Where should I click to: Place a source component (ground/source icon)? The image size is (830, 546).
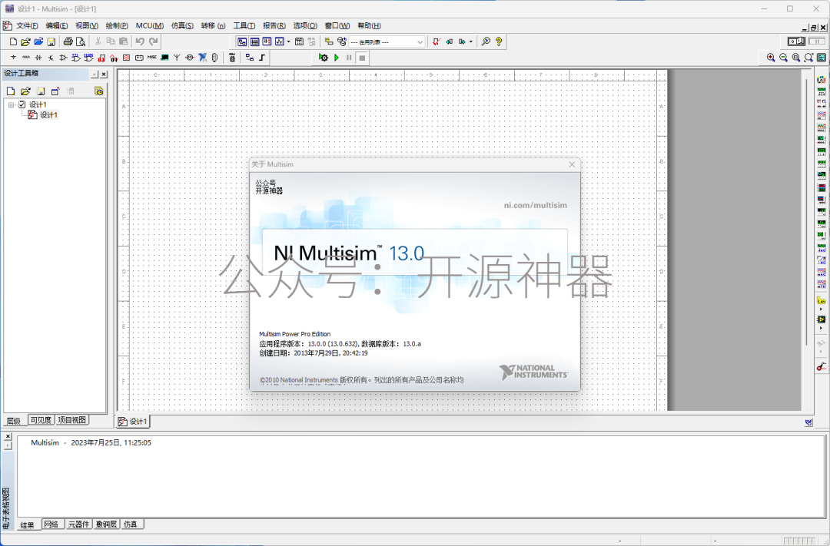(13, 57)
